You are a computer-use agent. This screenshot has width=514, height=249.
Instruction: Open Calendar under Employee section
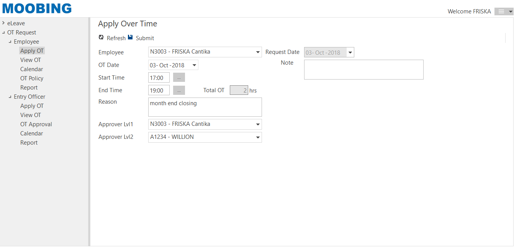[x=31, y=69]
